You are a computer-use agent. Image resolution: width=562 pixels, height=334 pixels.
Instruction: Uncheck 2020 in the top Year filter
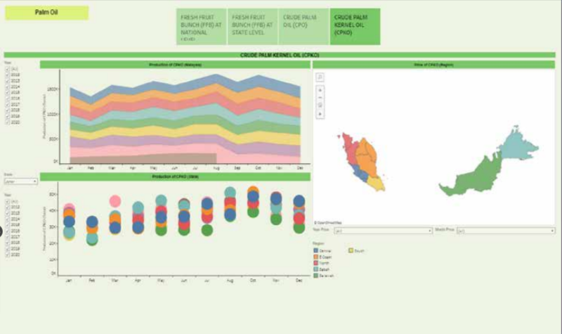[8, 122]
